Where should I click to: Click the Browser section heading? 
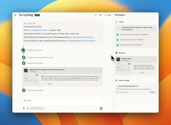(122, 53)
